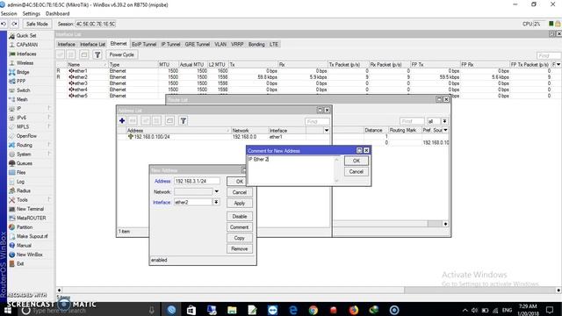Viewport: 562px width, 316px height.
Task: Expand Tools submenu
Action: click(49, 199)
